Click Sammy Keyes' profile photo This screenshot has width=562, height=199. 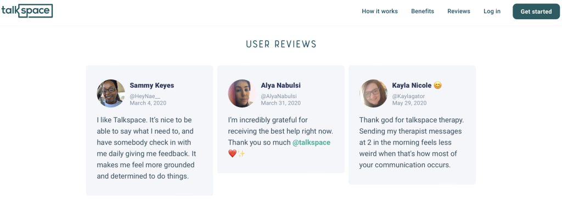click(x=111, y=93)
